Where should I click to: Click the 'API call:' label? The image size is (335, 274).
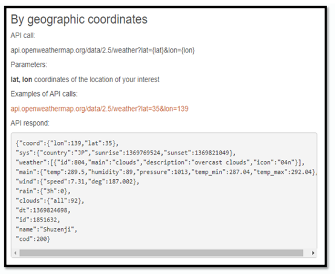pos(22,36)
